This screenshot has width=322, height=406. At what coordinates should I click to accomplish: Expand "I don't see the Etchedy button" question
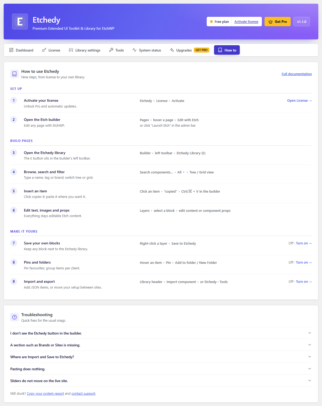(161, 333)
